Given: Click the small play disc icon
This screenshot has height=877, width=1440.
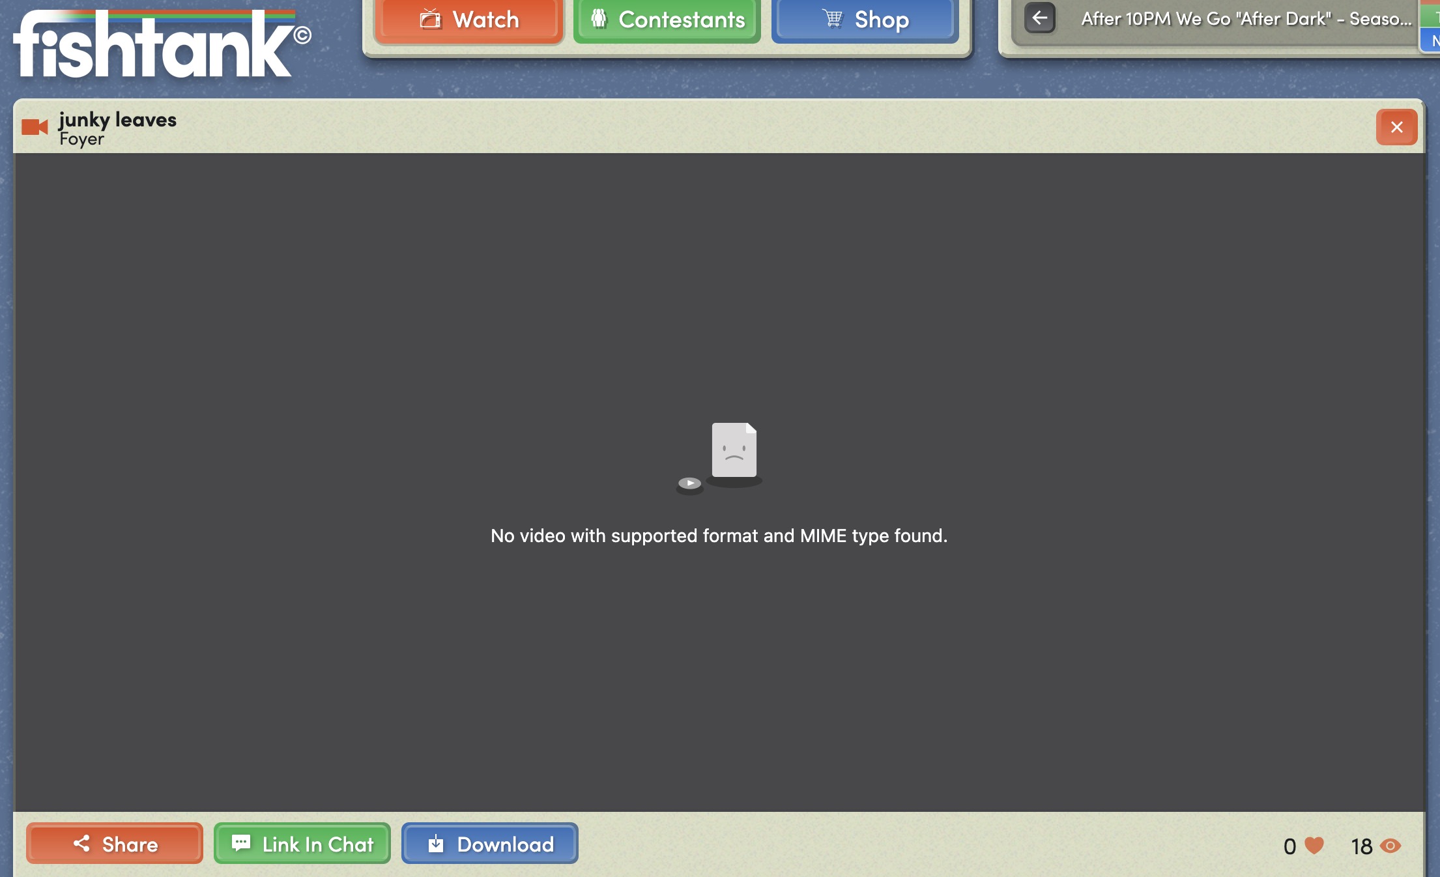Looking at the screenshot, I should 689,483.
